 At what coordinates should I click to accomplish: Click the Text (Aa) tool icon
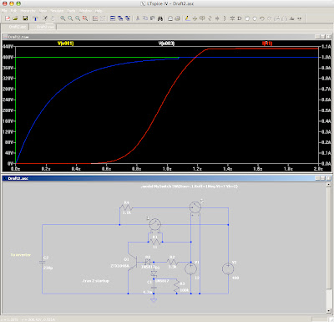click(291, 18)
